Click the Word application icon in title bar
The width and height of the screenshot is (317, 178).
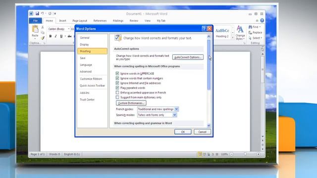(31, 13)
